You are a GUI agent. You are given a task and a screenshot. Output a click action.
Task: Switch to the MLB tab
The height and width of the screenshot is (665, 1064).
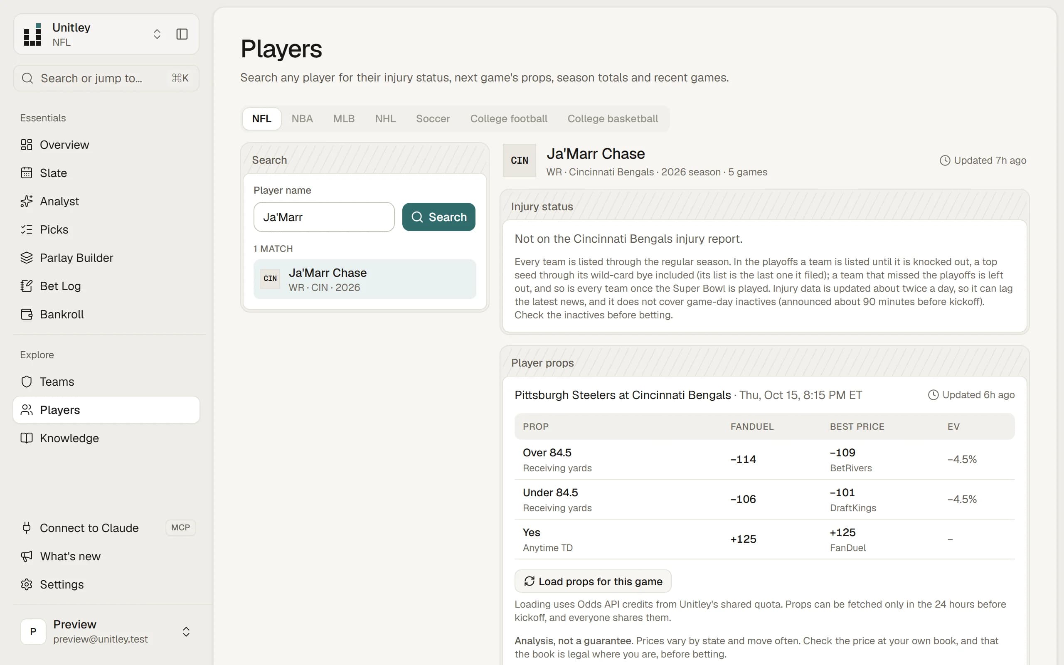click(x=344, y=119)
